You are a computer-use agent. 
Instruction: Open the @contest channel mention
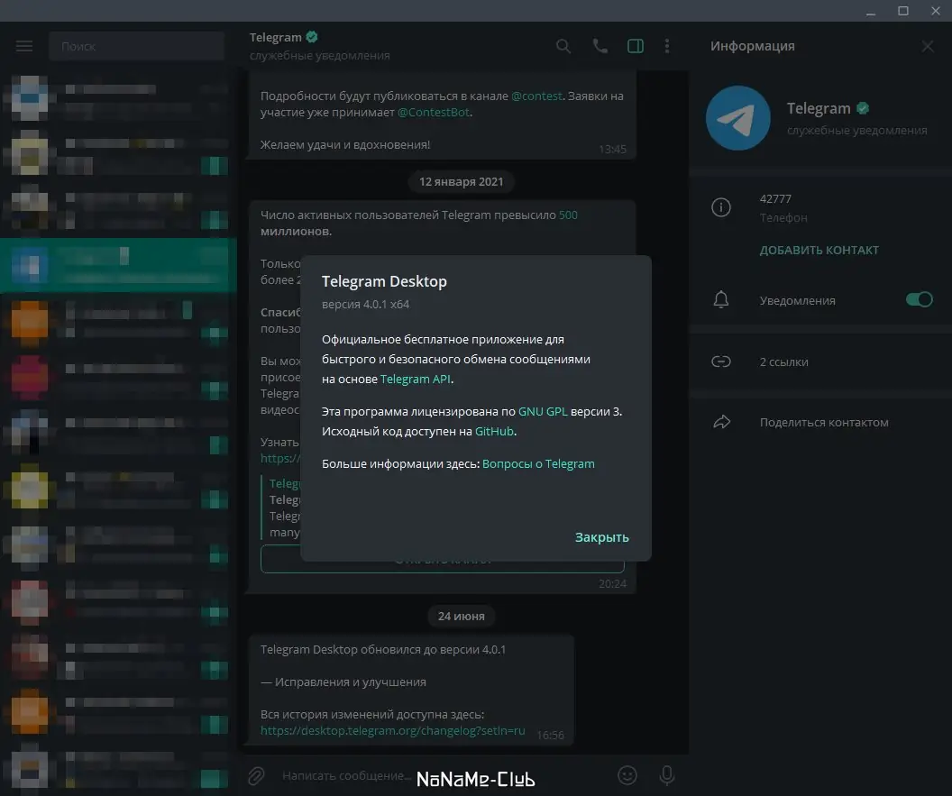coord(536,96)
